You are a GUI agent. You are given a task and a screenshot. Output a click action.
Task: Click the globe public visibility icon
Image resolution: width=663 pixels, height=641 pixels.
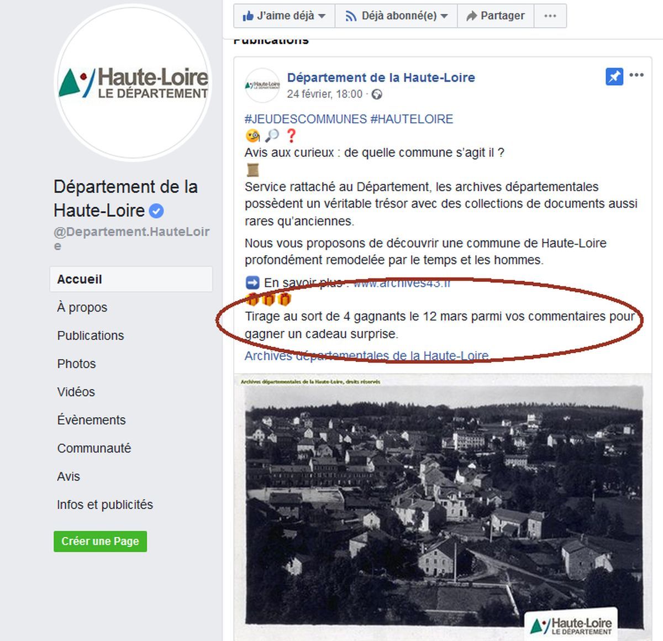point(377,94)
